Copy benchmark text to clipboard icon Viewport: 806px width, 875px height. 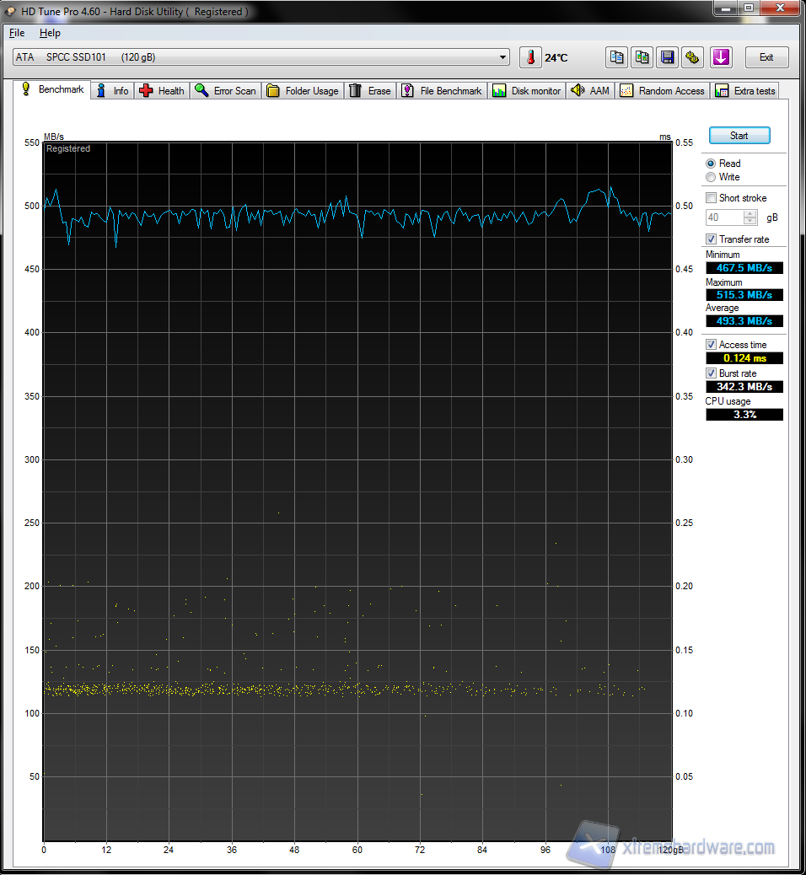coord(617,57)
